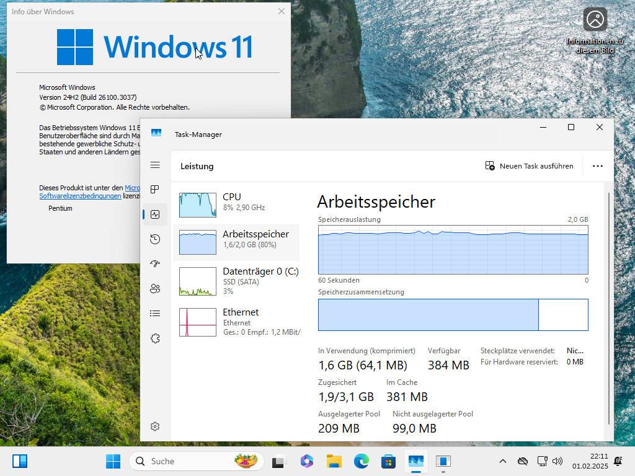Click the Task Manager vertical scrollbar
The image size is (635, 476).
(609, 310)
